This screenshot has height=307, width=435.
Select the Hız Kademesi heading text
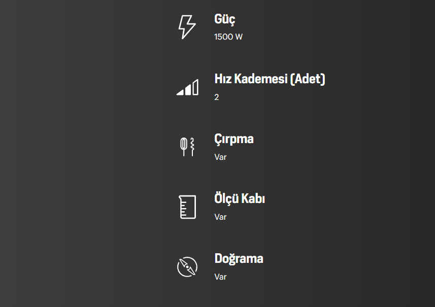click(x=270, y=79)
